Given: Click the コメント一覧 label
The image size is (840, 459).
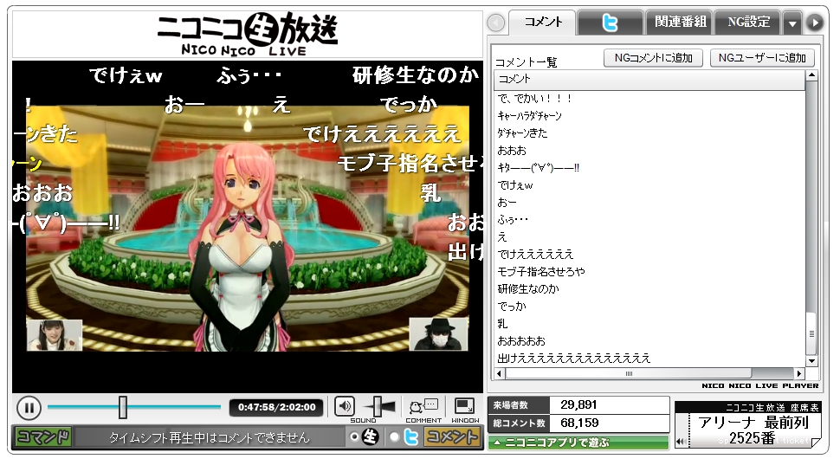Looking at the screenshot, I should tap(526, 62).
